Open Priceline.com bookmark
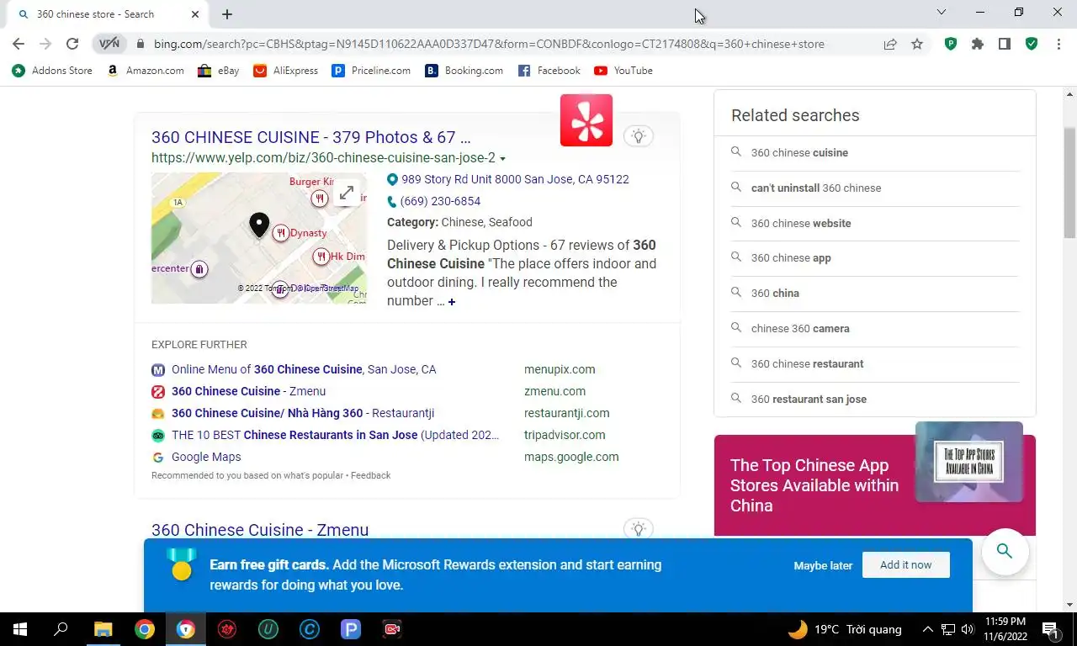This screenshot has height=646, width=1077. coord(371,71)
